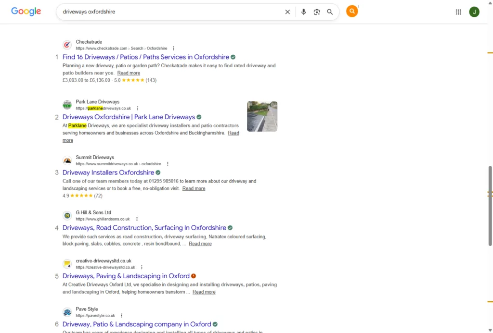The height and width of the screenshot is (333, 493).
Task: Click the Checkatrade site name text
Action: click(x=89, y=42)
